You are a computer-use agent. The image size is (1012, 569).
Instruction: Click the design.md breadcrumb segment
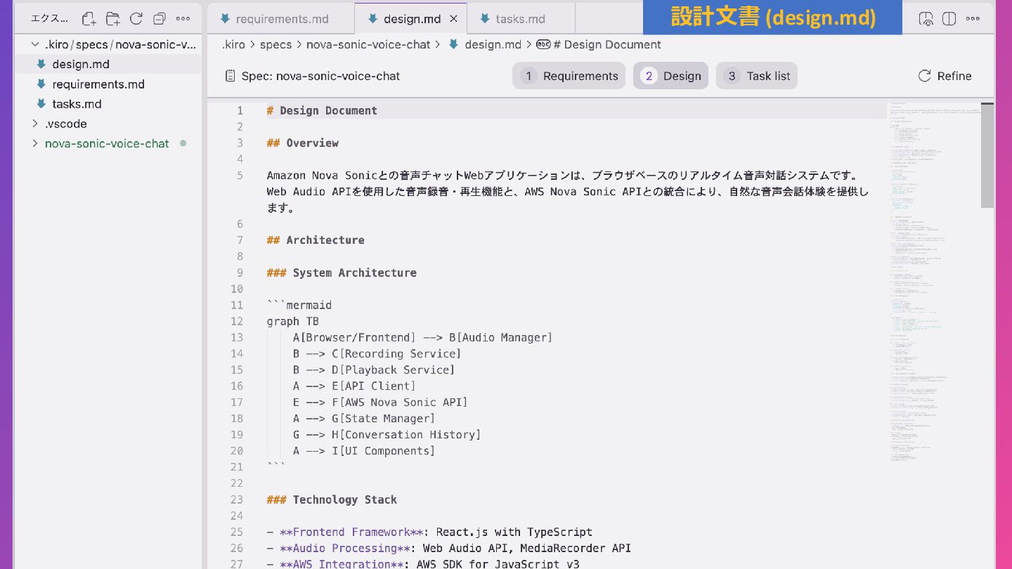[x=493, y=44]
